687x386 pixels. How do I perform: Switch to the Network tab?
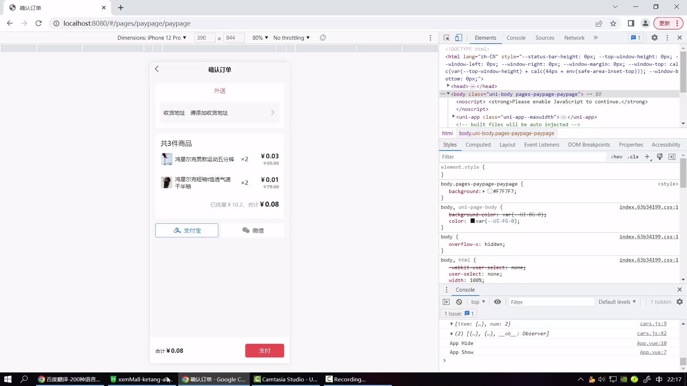pos(574,38)
